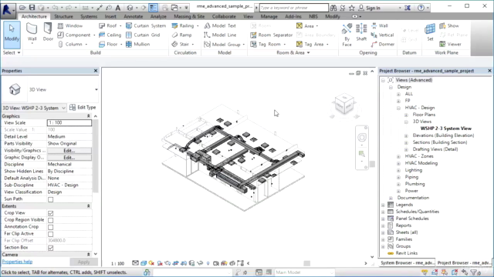
Task: Choose the Door tool
Action: [x=48, y=32]
